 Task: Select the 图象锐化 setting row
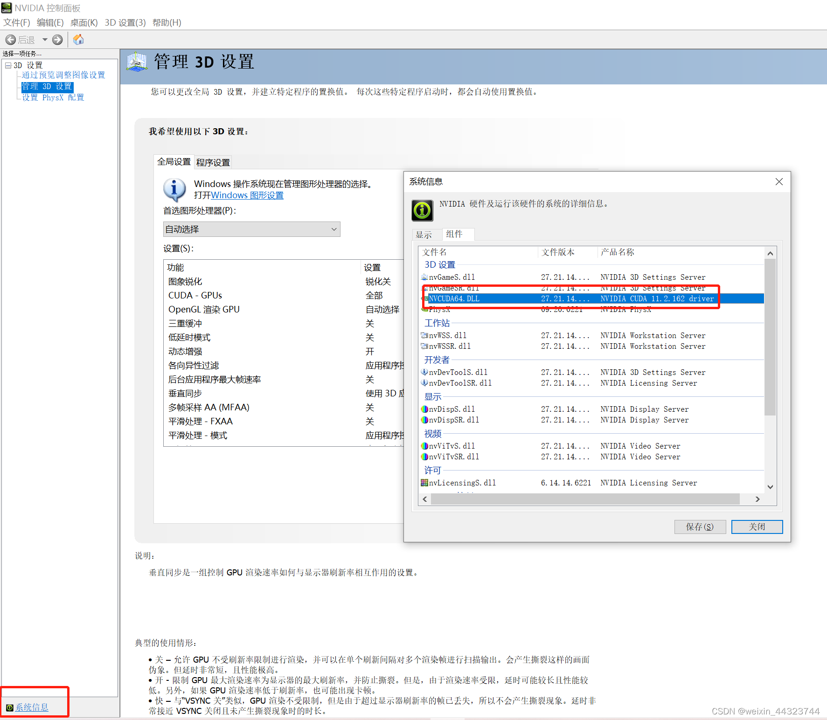click(x=284, y=282)
